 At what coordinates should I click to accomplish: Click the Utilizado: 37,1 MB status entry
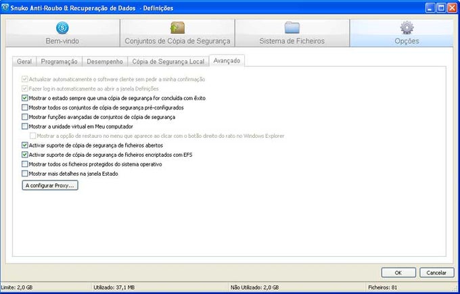click(114, 287)
